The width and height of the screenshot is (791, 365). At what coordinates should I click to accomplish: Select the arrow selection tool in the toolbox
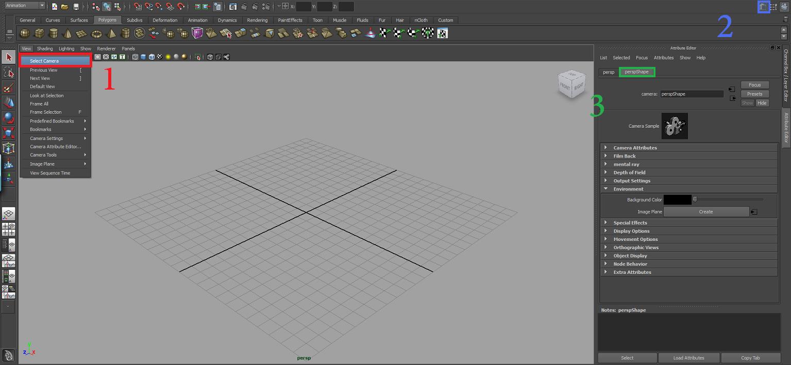pyautogui.click(x=8, y=58)
